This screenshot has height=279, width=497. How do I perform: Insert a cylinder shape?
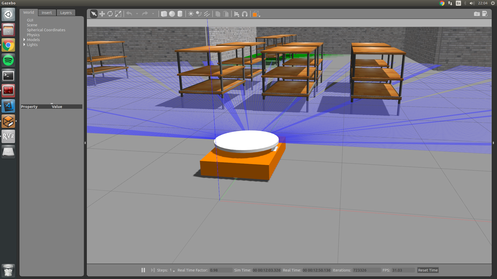(x=180, y=14)
